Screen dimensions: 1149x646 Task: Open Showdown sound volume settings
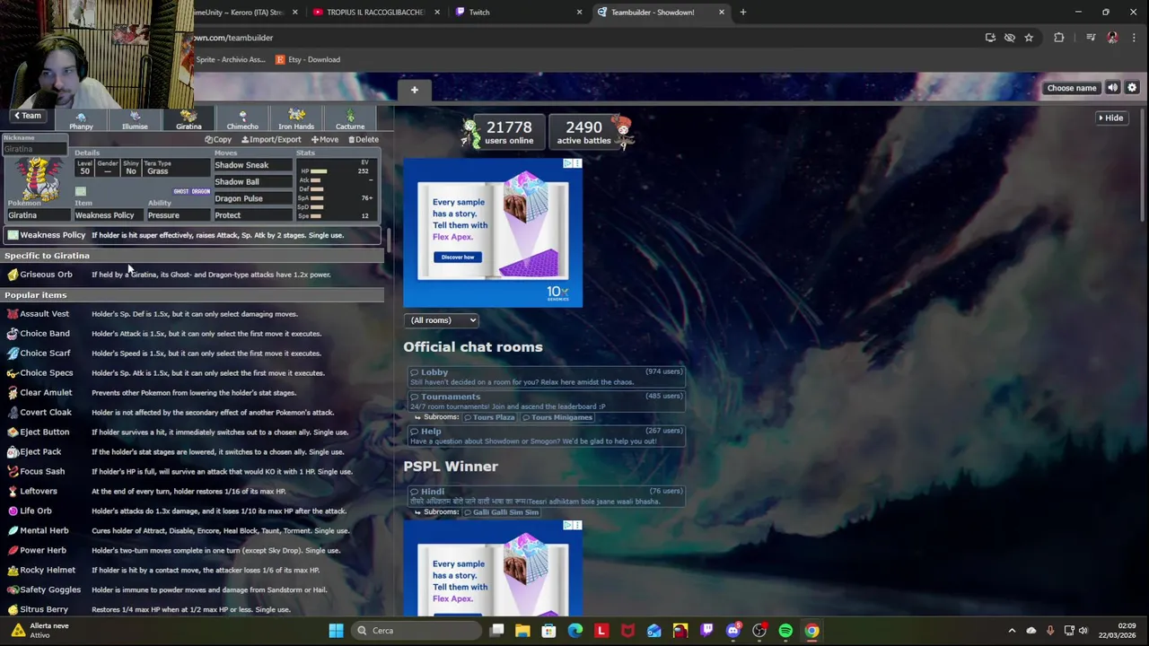pos(1112,88)
